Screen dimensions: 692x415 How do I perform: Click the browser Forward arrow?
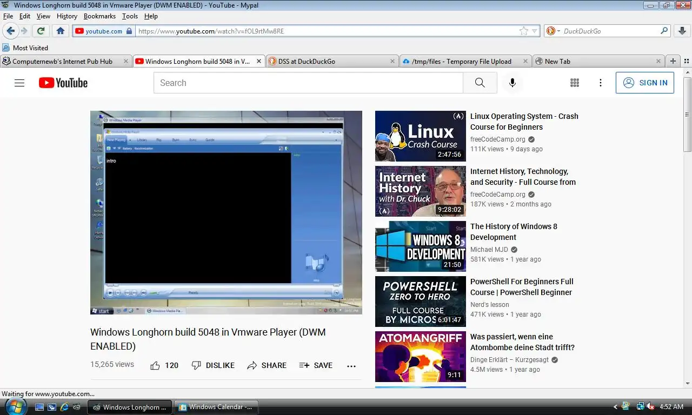pos(24,31)
